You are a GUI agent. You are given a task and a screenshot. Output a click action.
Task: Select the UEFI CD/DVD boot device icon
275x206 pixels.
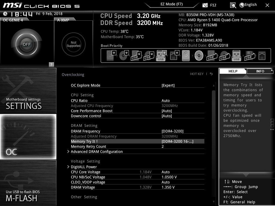[x=124, y=56]
